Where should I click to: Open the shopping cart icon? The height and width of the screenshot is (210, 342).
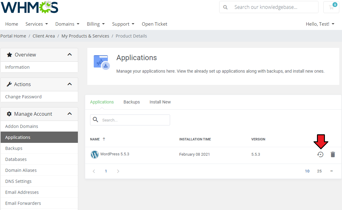(331, 7)
